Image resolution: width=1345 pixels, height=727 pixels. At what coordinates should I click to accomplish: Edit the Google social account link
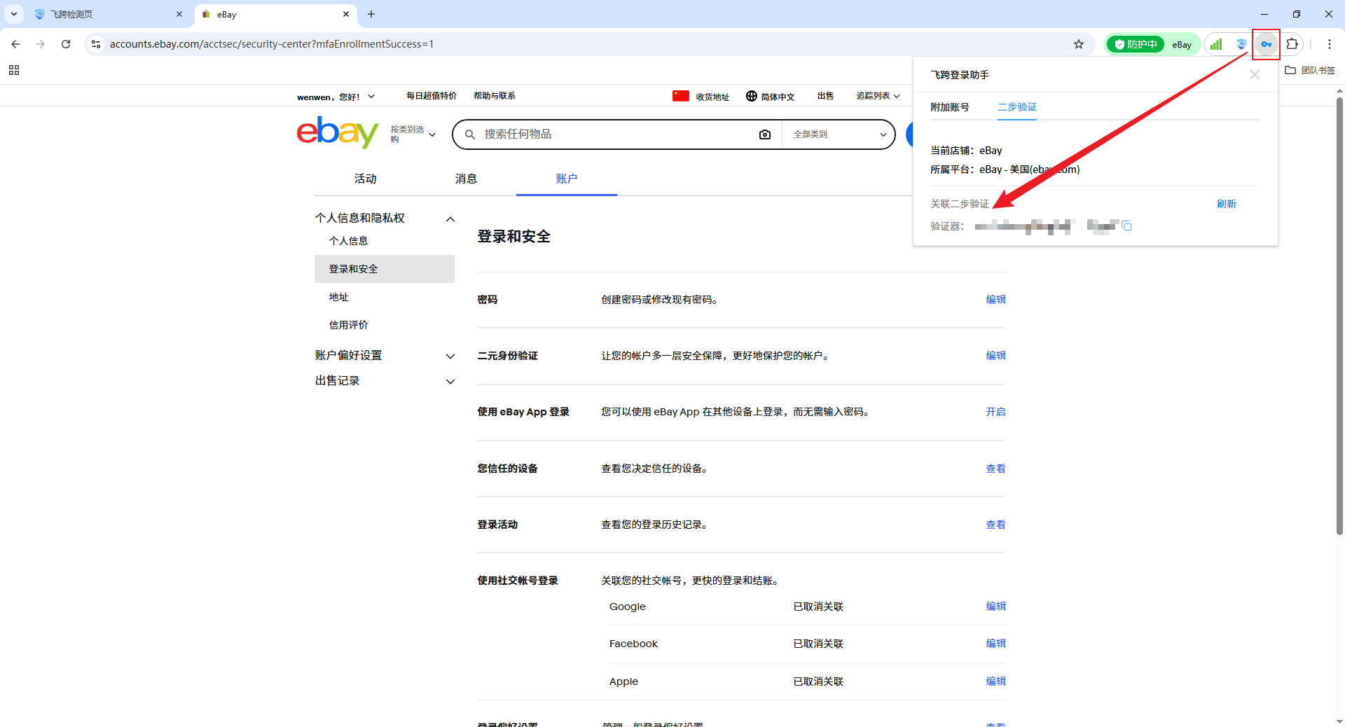(995, 606)
